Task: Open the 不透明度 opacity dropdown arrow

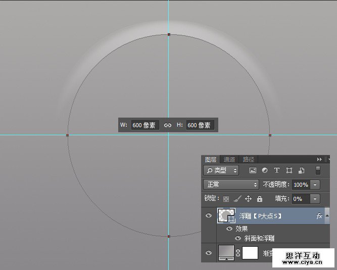Action: pyautogui.click(x=316, y=185)
